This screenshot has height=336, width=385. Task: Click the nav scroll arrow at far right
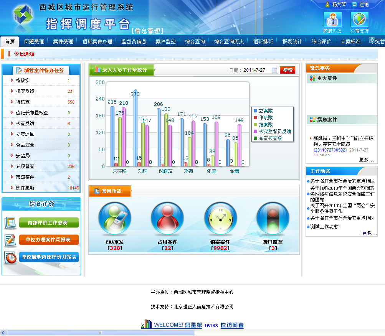(372, 40)
